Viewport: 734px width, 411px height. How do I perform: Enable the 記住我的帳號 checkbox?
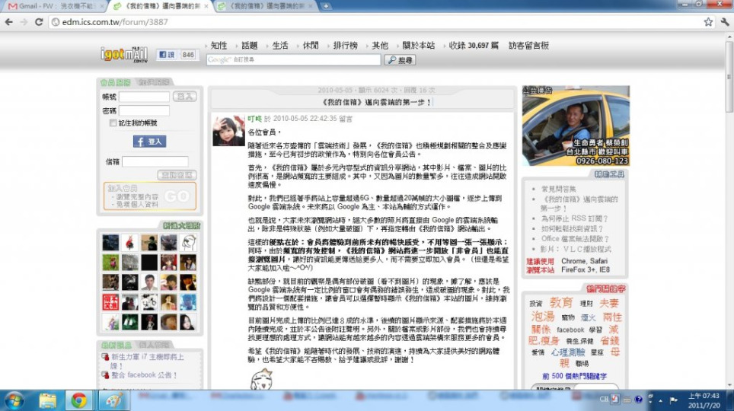click(x=113, y=123)
